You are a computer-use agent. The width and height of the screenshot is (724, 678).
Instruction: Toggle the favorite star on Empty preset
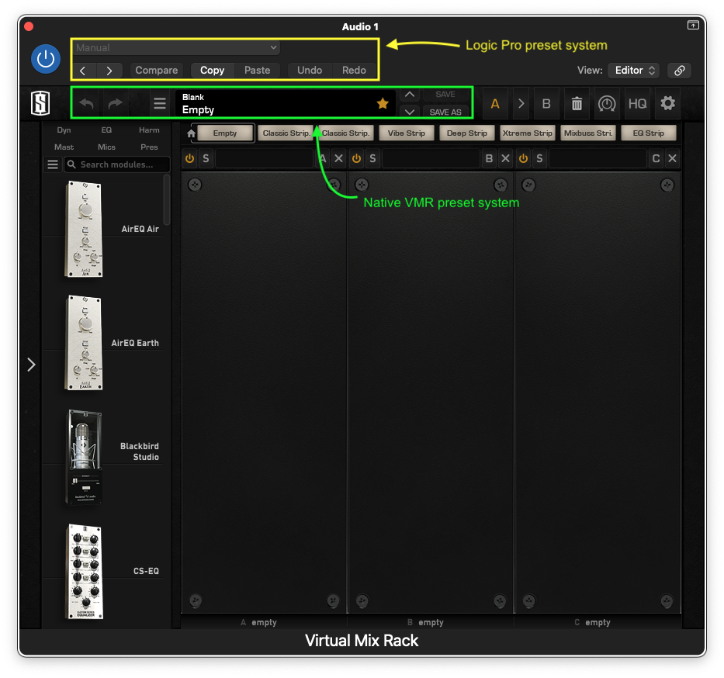pyautogui.click(x=383, y=103)
